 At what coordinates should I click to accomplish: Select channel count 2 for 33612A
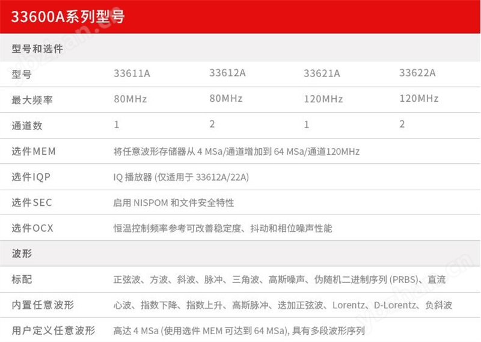coord(212,124)
